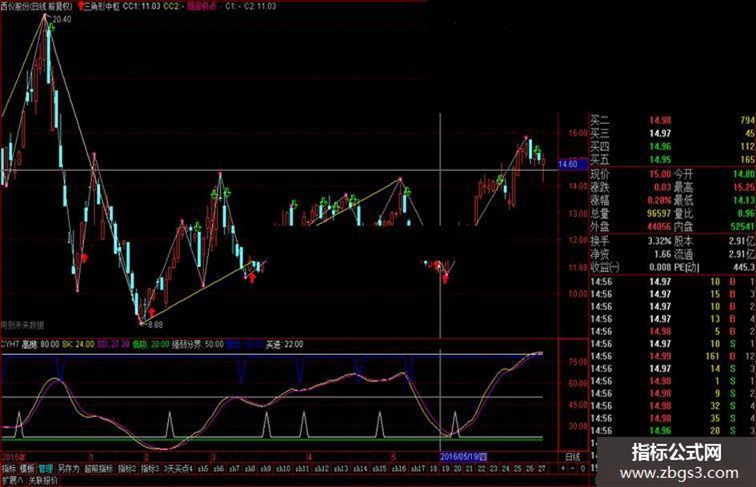Viewport: 756px width, 487px height.
Task: Click the 高抛: 80.00 label
Action: point(40,345)
